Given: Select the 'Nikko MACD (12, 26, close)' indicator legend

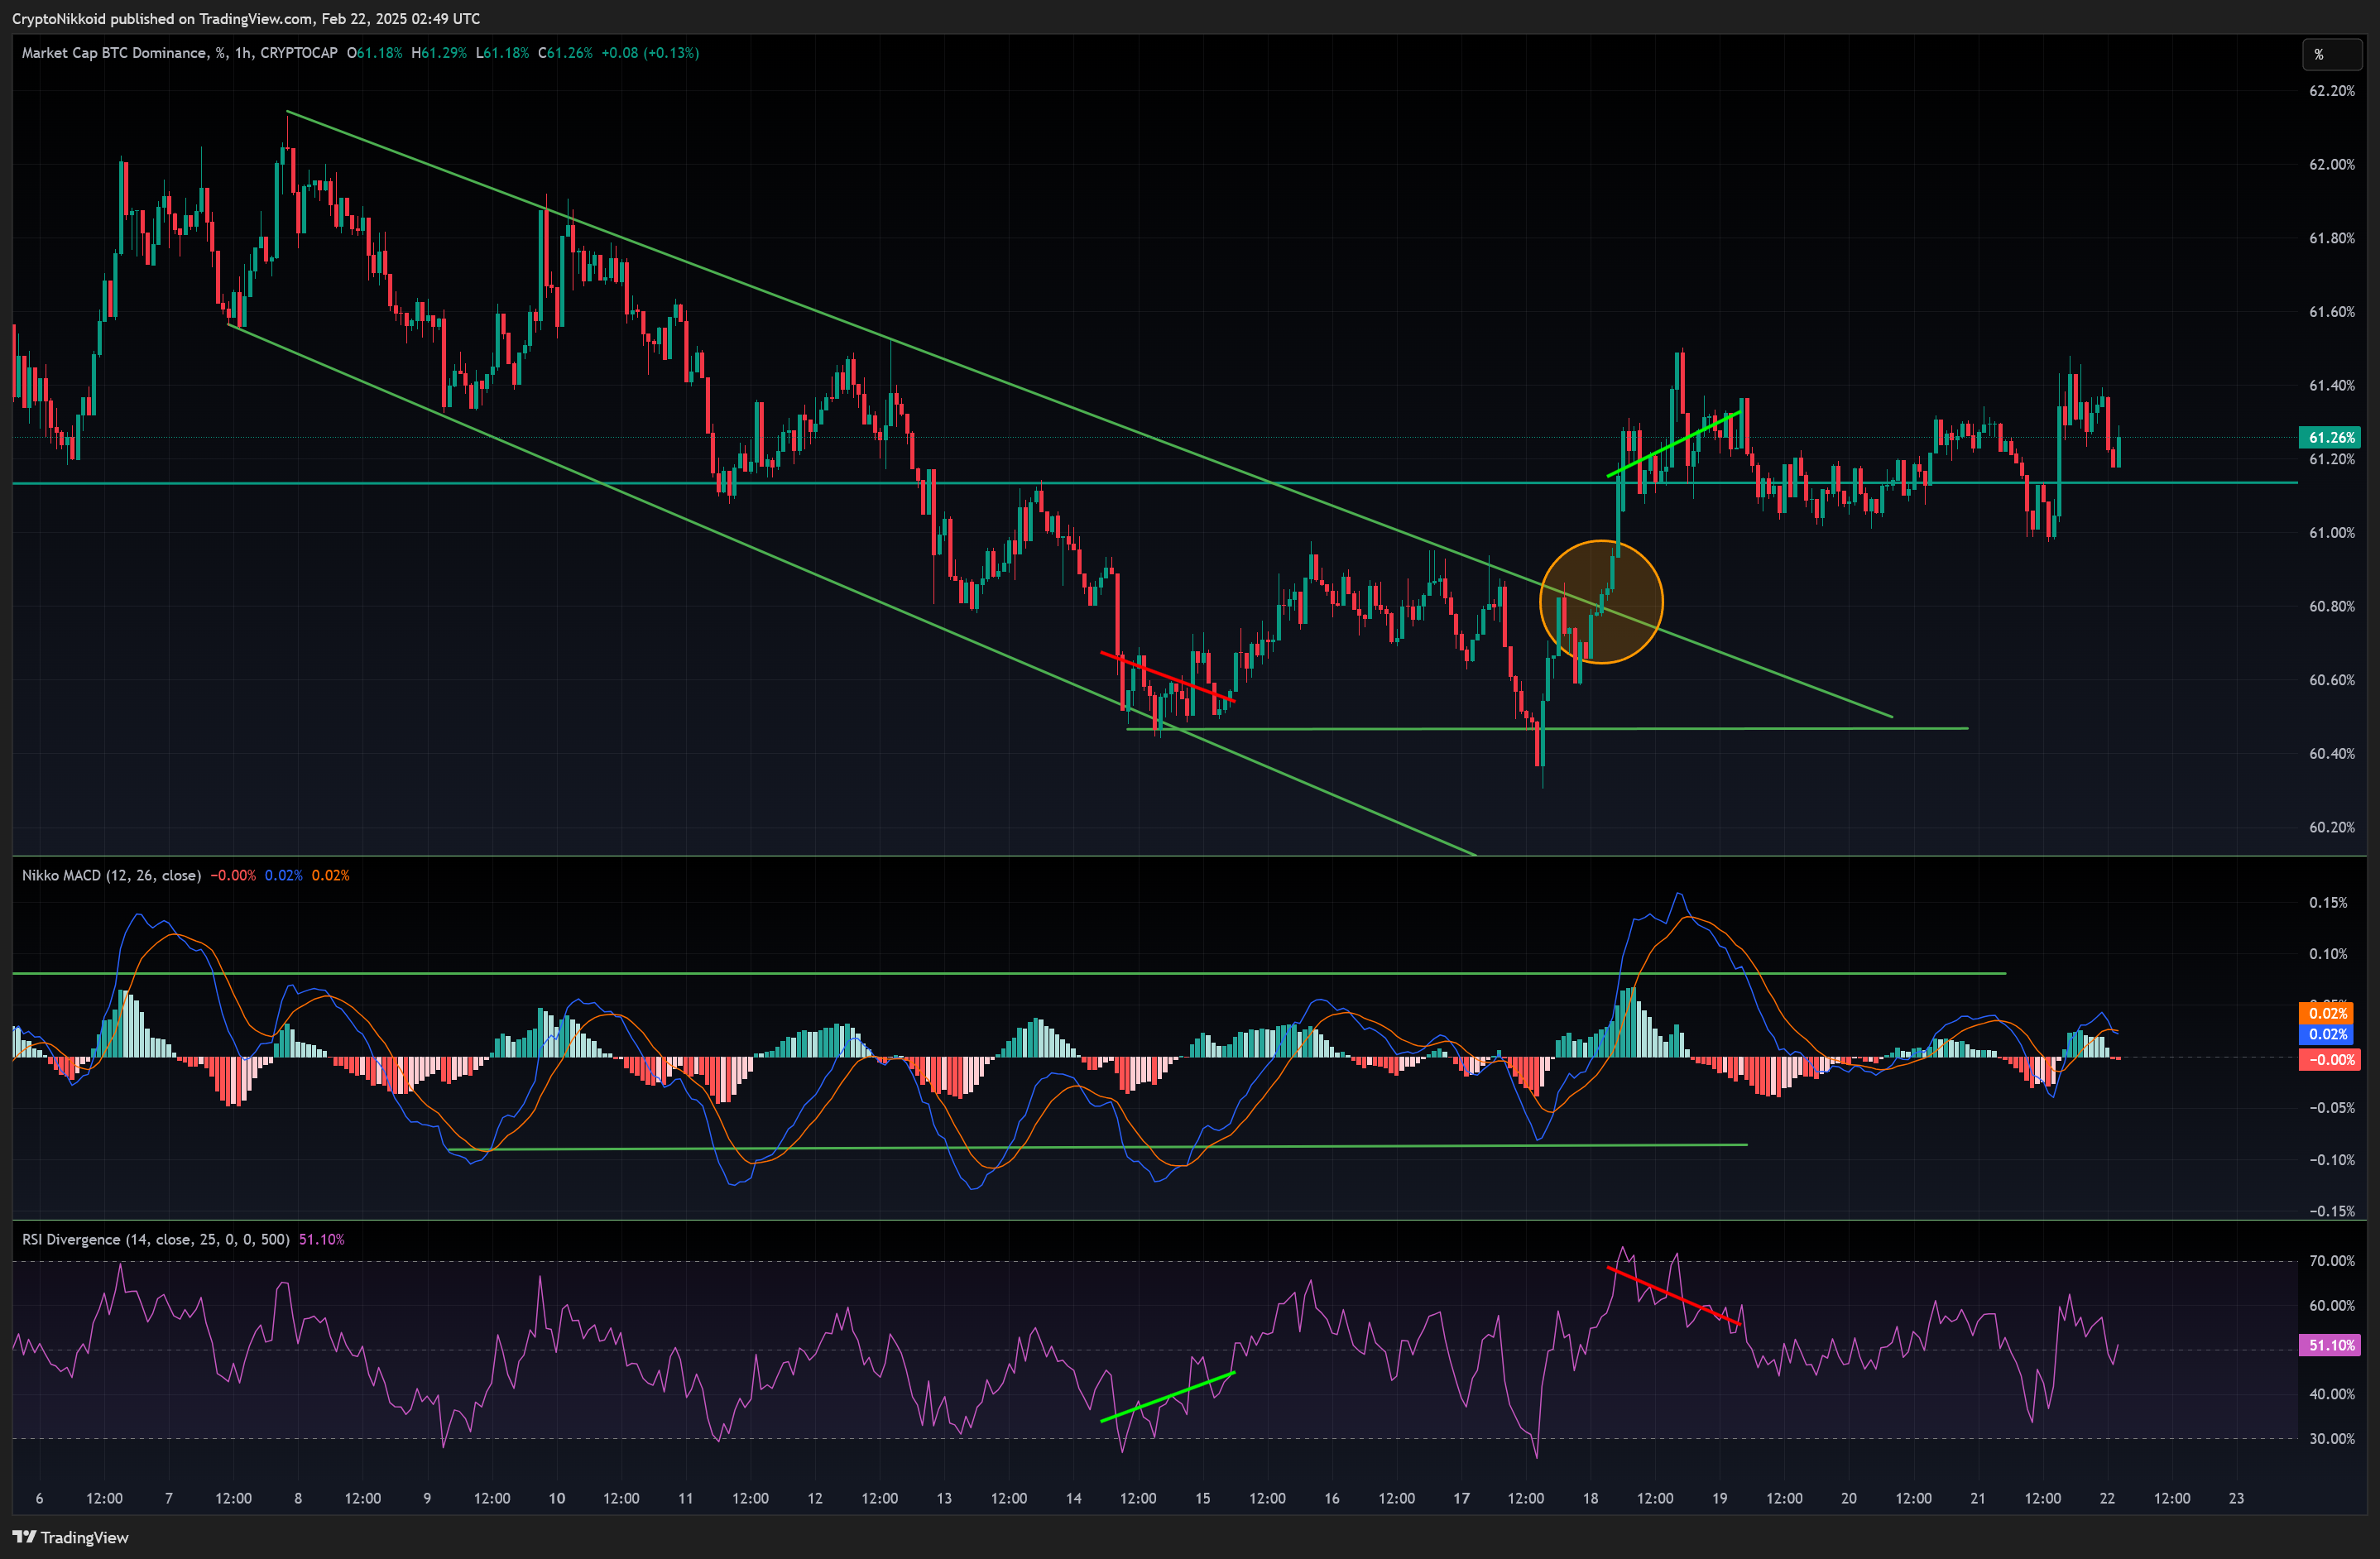Looking at the screenshot, I should coord(111,875).
